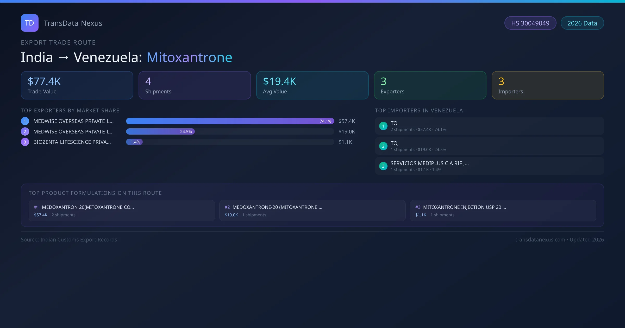Click the 2026 Data badge
Image resolution: width=625 pixels, height=328 pixels.
[582, 23]
